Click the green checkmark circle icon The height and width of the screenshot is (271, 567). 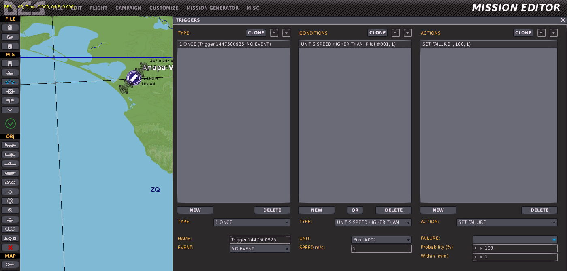[11, 124]
